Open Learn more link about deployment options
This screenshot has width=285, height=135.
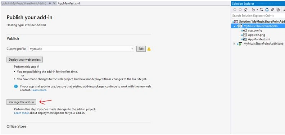21,113
